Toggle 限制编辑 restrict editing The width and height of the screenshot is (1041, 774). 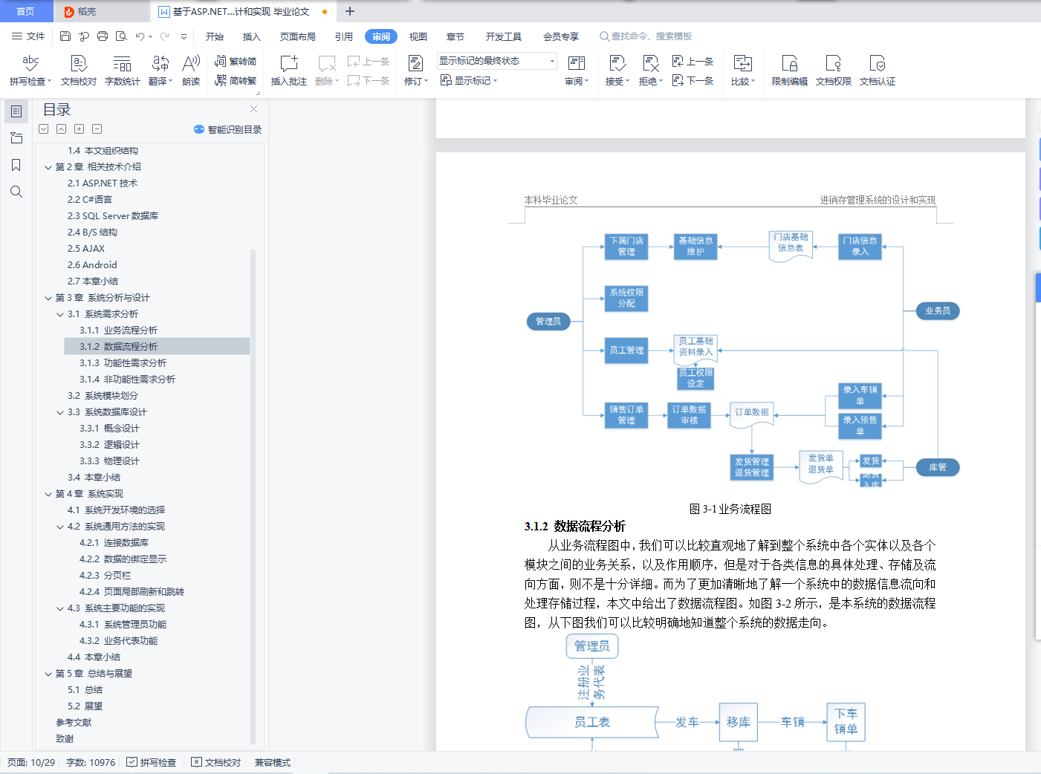pyautogui.click(x=790, y=71)
